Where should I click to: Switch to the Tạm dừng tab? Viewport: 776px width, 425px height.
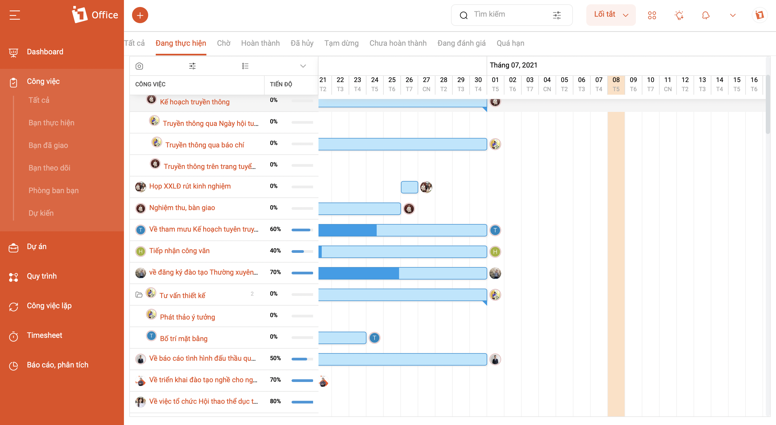[x=341, y=43]
